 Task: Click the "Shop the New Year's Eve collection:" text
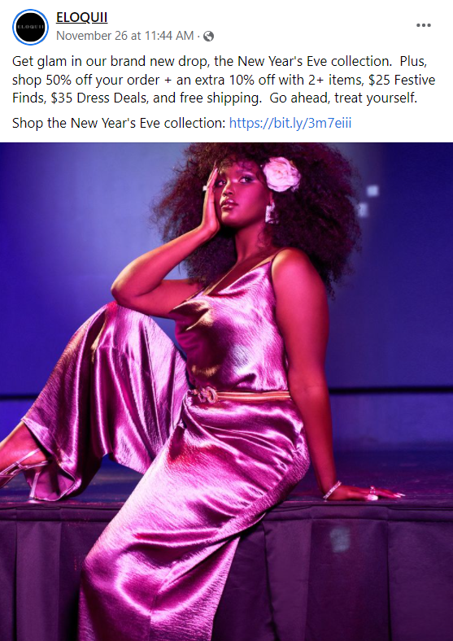point(119,123)
